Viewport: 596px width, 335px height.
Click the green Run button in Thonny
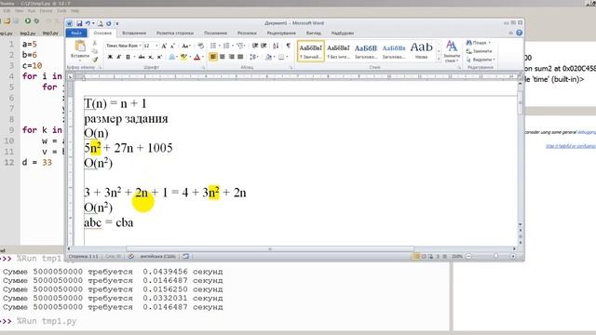click(27, 20)
